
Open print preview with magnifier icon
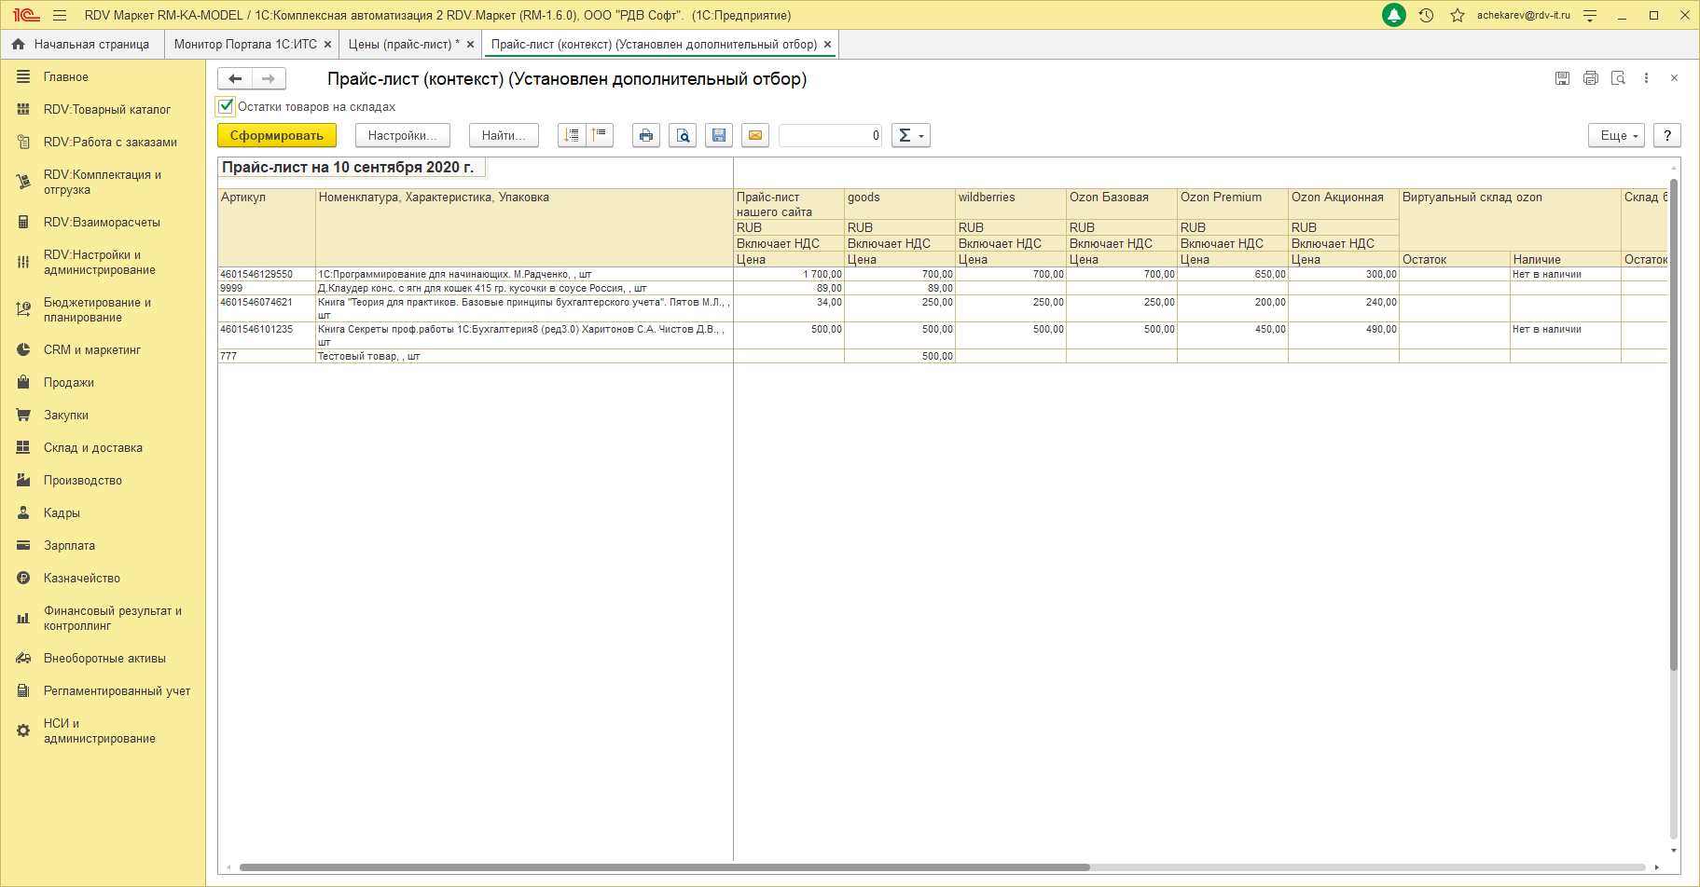click(x=683, y=135)
